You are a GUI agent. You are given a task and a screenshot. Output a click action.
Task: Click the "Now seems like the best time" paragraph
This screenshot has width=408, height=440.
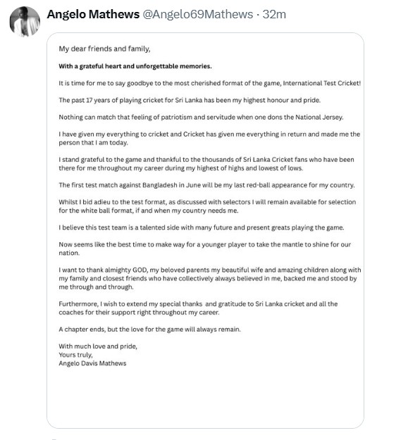205,249
